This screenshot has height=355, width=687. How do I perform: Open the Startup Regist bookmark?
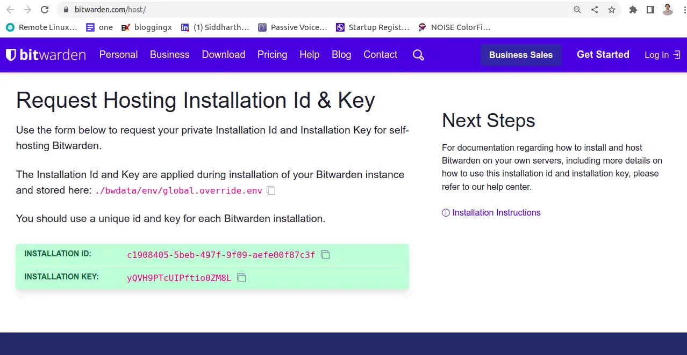[x=373, y=27]
